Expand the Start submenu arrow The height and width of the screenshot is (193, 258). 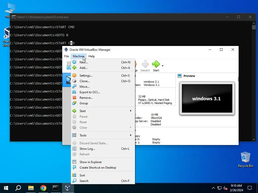(131, 111)
